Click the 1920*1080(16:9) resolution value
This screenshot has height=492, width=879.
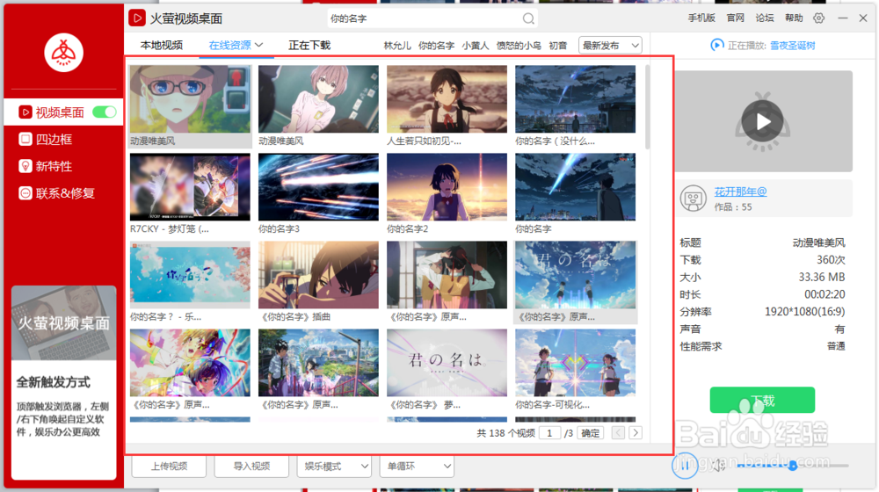tap(804, 312)
